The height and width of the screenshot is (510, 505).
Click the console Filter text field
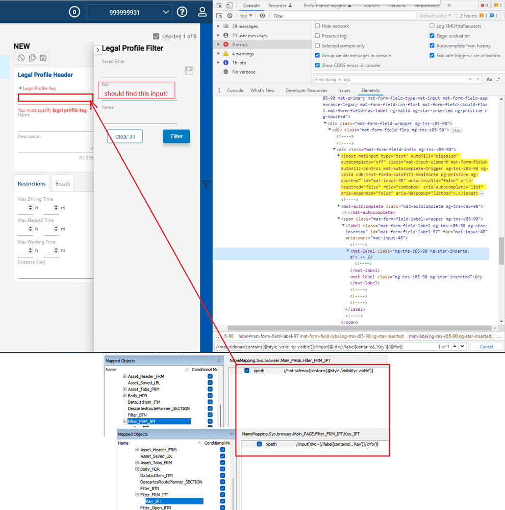pos(344,16)
